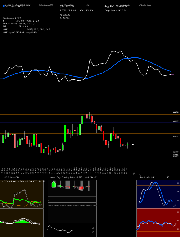Open the MACD histogram chart thumbnail
Screen dimensions: 180x237
pos(22,223)
